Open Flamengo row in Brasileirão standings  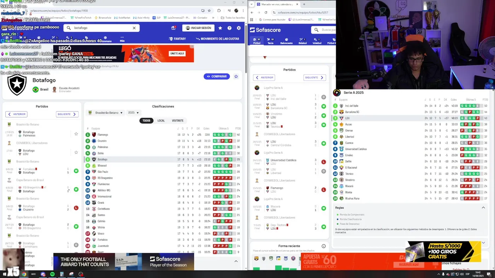pyautogui.click(x=163, y=135)
